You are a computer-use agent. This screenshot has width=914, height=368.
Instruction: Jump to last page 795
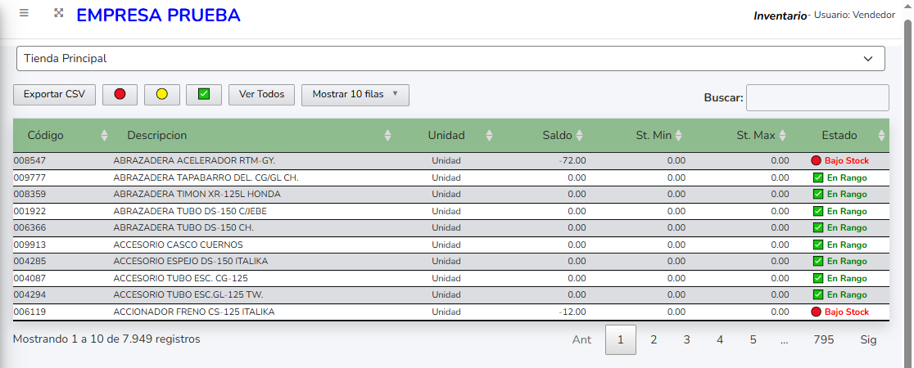point(823,339)
